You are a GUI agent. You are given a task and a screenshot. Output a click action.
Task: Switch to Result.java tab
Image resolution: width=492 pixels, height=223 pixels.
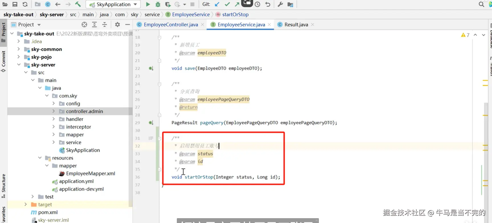[x=296, y=24]
